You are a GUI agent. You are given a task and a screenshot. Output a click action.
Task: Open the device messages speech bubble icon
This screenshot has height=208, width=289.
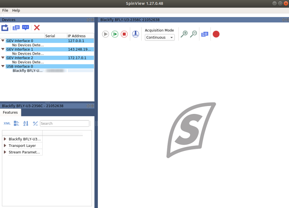pyautogui.click(x=25, y=28)
